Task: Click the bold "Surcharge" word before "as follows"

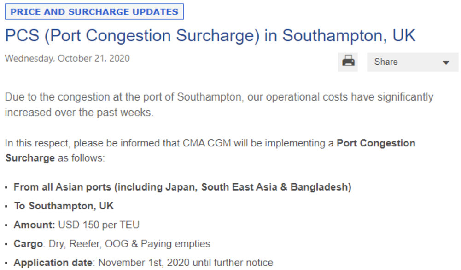Action: click(30, 158)
